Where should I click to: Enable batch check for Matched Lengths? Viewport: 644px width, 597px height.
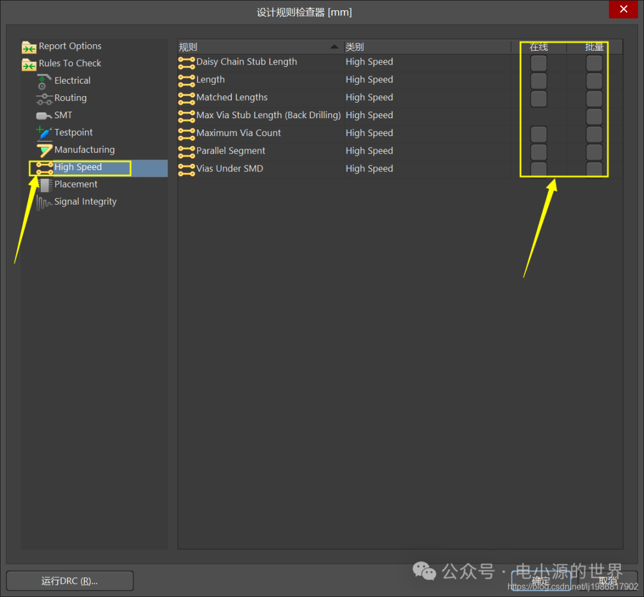pos(594,99)
